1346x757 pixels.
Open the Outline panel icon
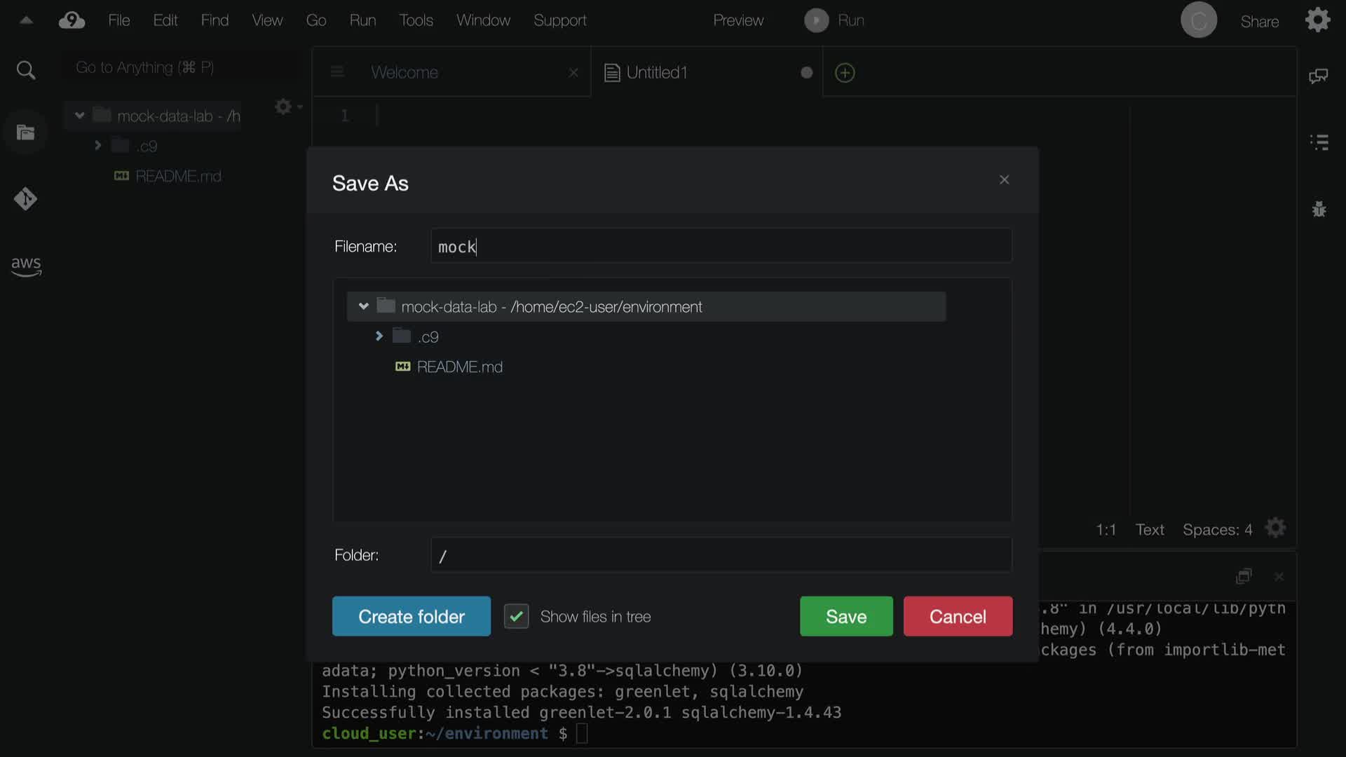click(x=1319, y=142)
